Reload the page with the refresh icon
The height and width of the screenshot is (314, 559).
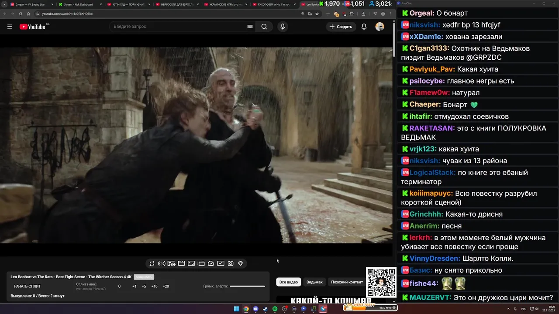[20, 14]
